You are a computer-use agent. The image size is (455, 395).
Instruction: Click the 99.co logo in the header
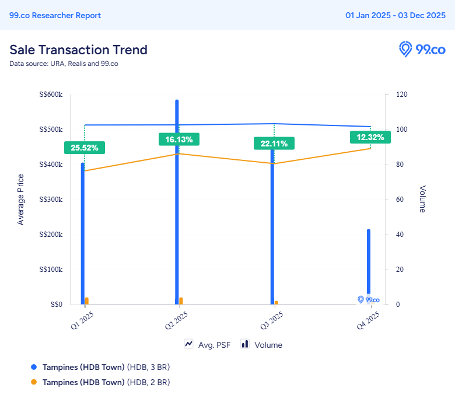421,50
